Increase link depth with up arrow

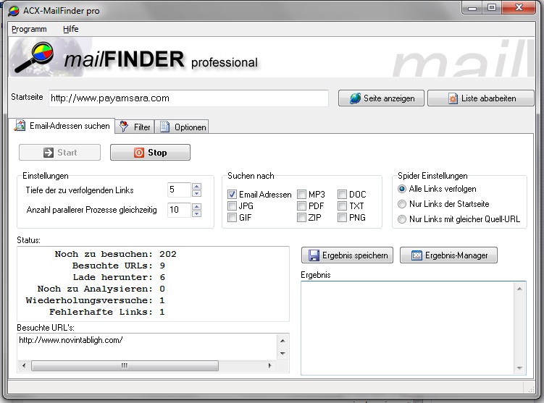click(196, 186)
